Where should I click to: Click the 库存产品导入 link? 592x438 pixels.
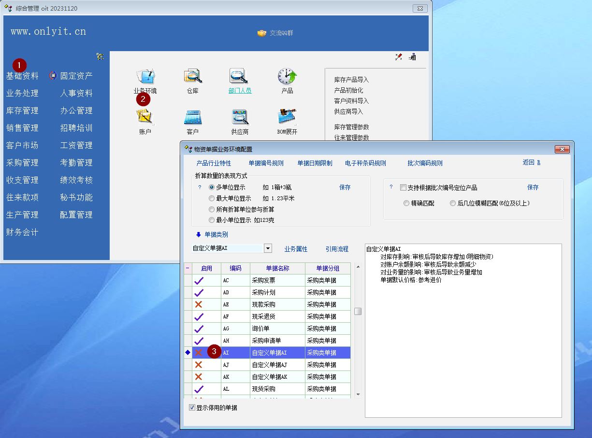(x=351, y=80)
